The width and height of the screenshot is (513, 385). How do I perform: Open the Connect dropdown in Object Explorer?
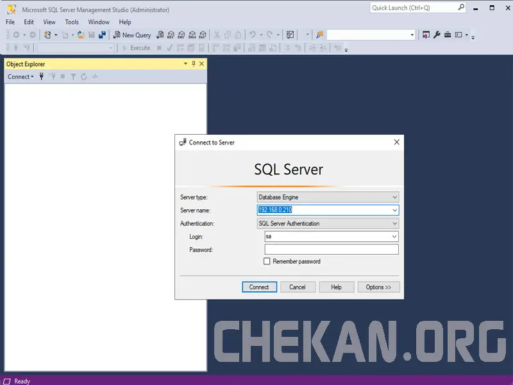(21, 76)
